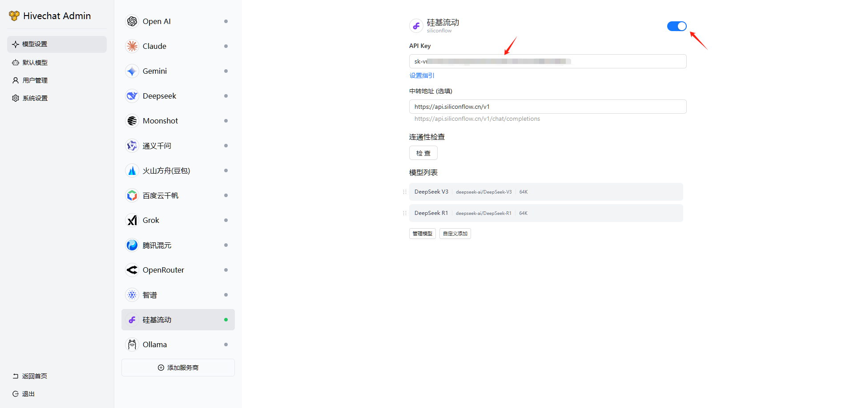Click the Claude provider label

(x=154, y=46)
